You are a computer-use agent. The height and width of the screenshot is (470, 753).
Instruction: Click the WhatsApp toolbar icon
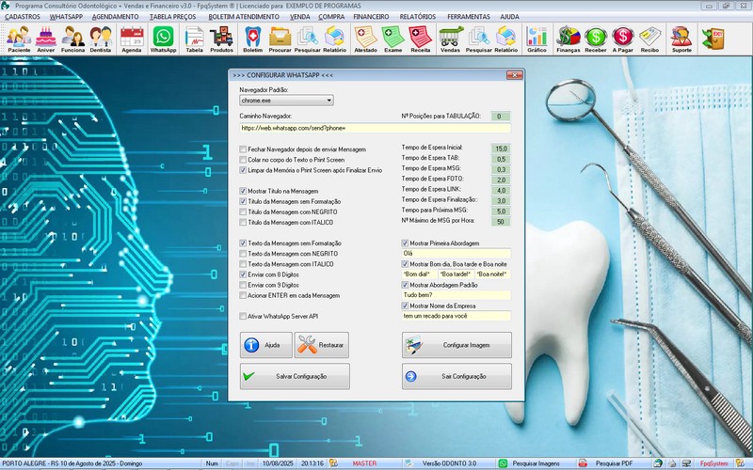[x=163, y=39]
